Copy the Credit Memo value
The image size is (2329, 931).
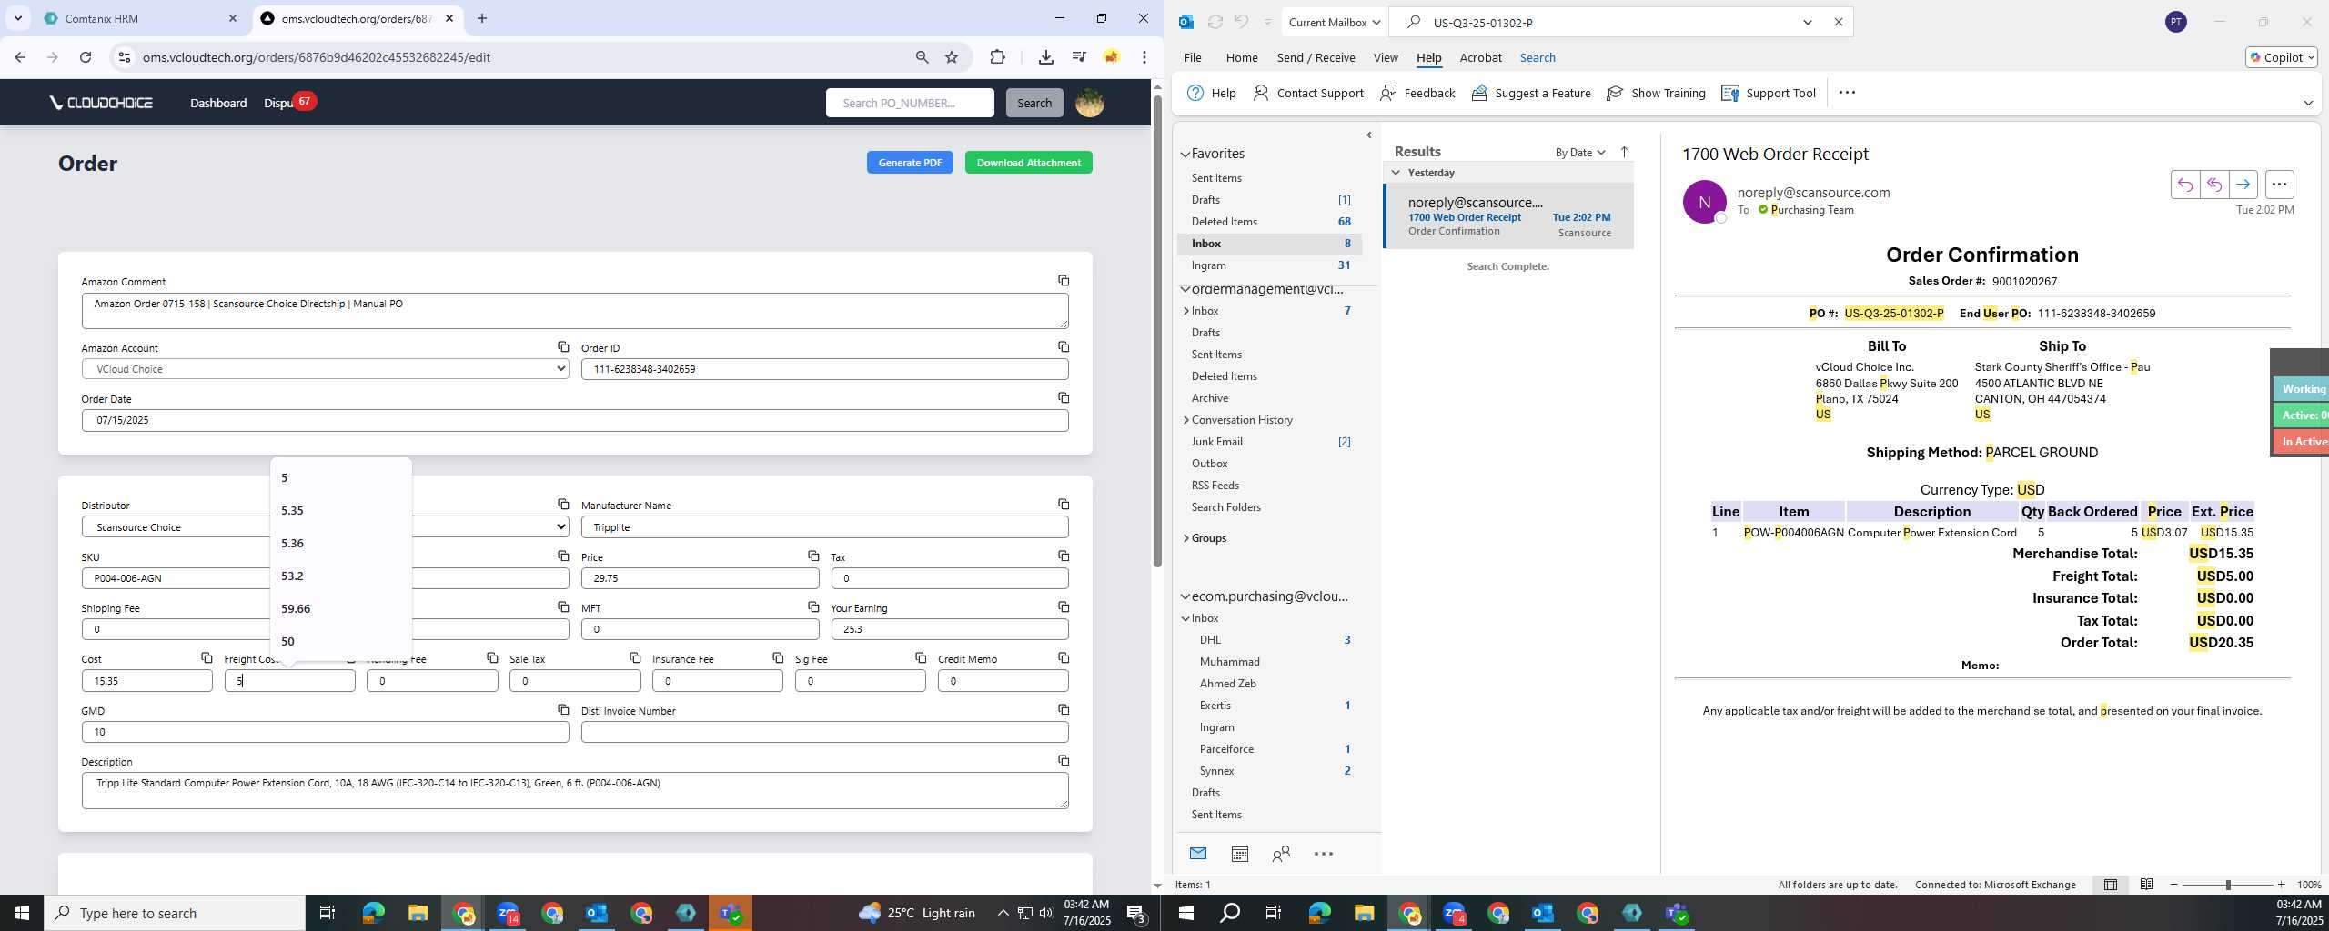point(1063,657)
